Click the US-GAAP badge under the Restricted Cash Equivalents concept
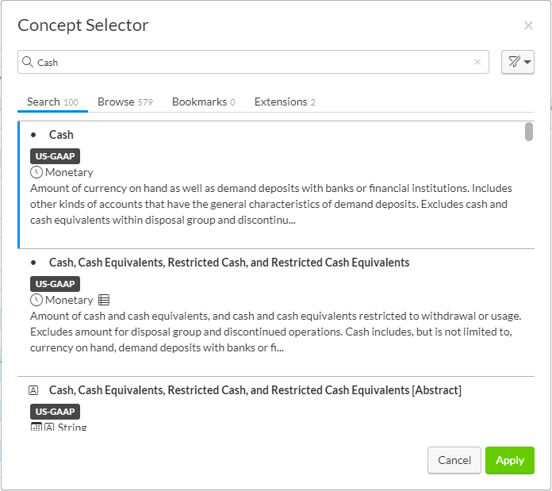The height and width of the screenshot is (491, 552). 56,284
